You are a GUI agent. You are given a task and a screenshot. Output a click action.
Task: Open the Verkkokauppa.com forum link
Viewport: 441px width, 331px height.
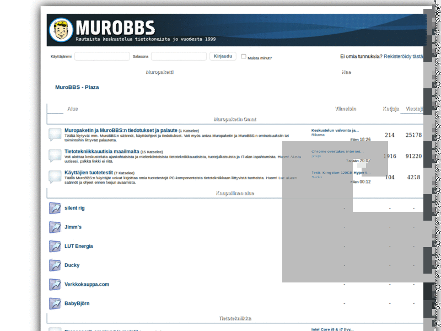(87, 285)
